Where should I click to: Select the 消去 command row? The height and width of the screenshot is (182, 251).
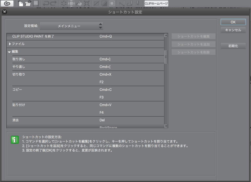pos(88,122)
